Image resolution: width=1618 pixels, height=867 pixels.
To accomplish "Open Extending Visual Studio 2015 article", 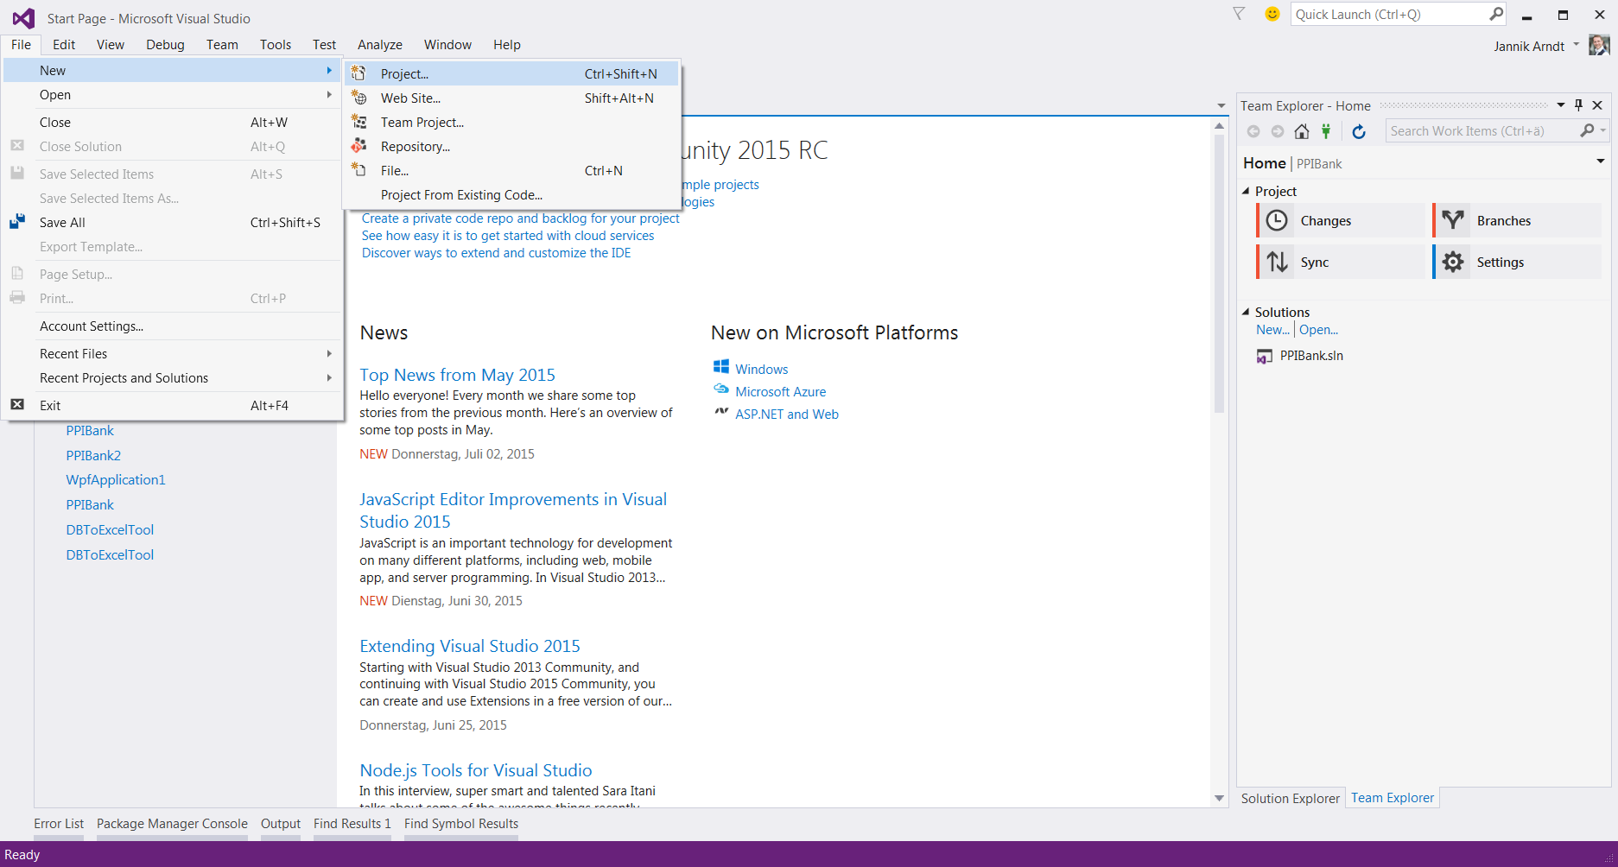I will [470, 646].
